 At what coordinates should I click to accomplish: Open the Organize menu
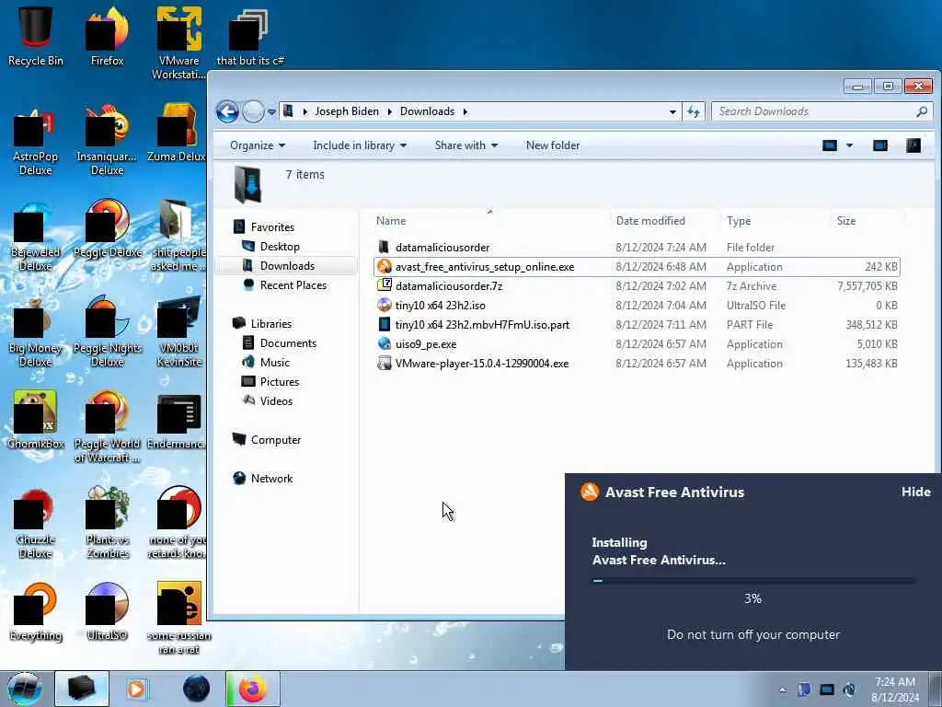[x=258, y=145]
